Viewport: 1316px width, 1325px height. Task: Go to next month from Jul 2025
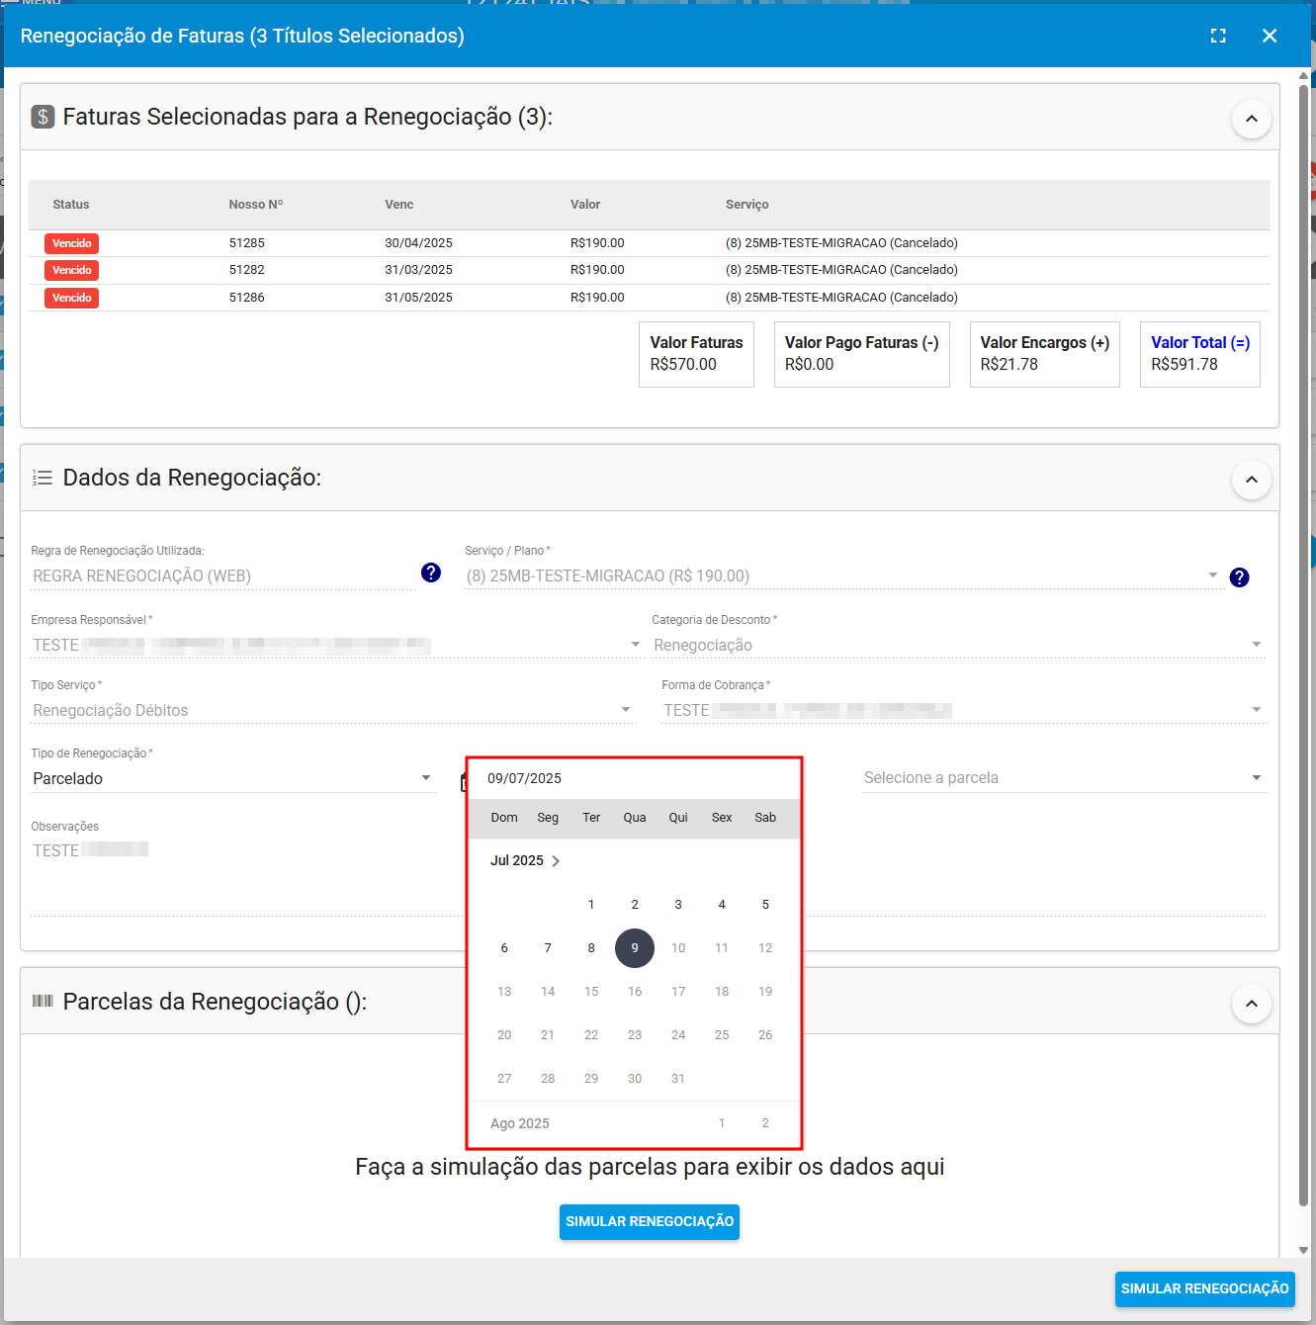(556, 861)
